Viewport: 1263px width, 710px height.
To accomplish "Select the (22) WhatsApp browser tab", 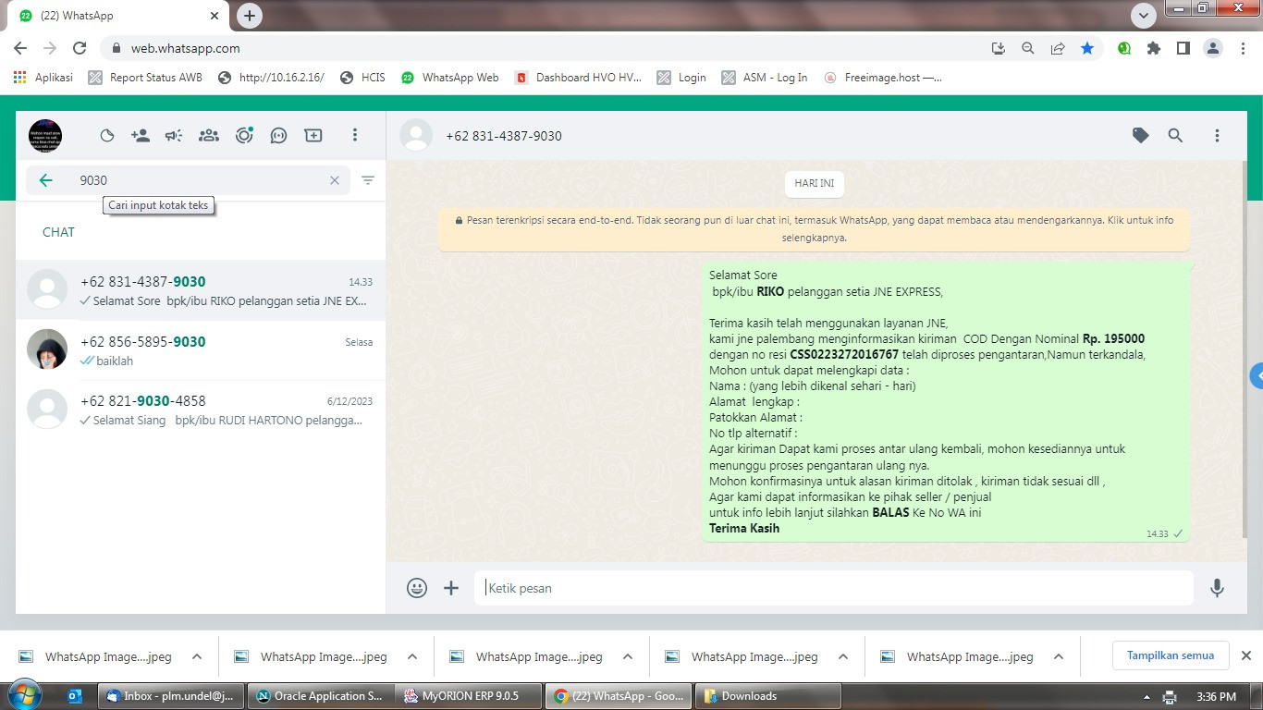I will tap(120, 16).
